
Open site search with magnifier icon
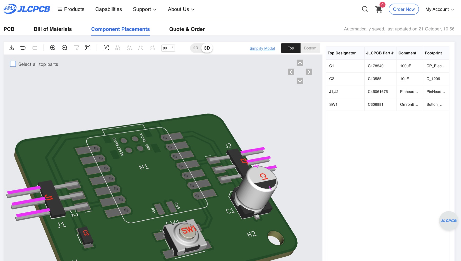pos(365,9)
